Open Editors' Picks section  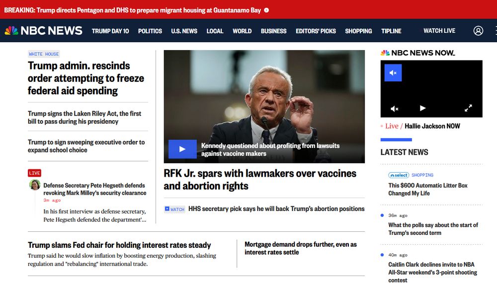(x=316, y=31)
